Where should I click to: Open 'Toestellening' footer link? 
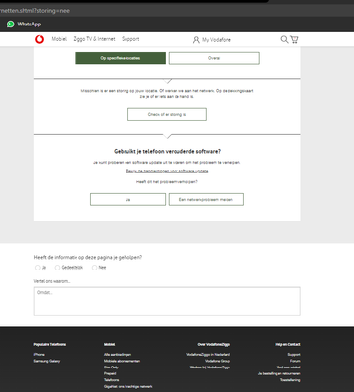point(290,380)
